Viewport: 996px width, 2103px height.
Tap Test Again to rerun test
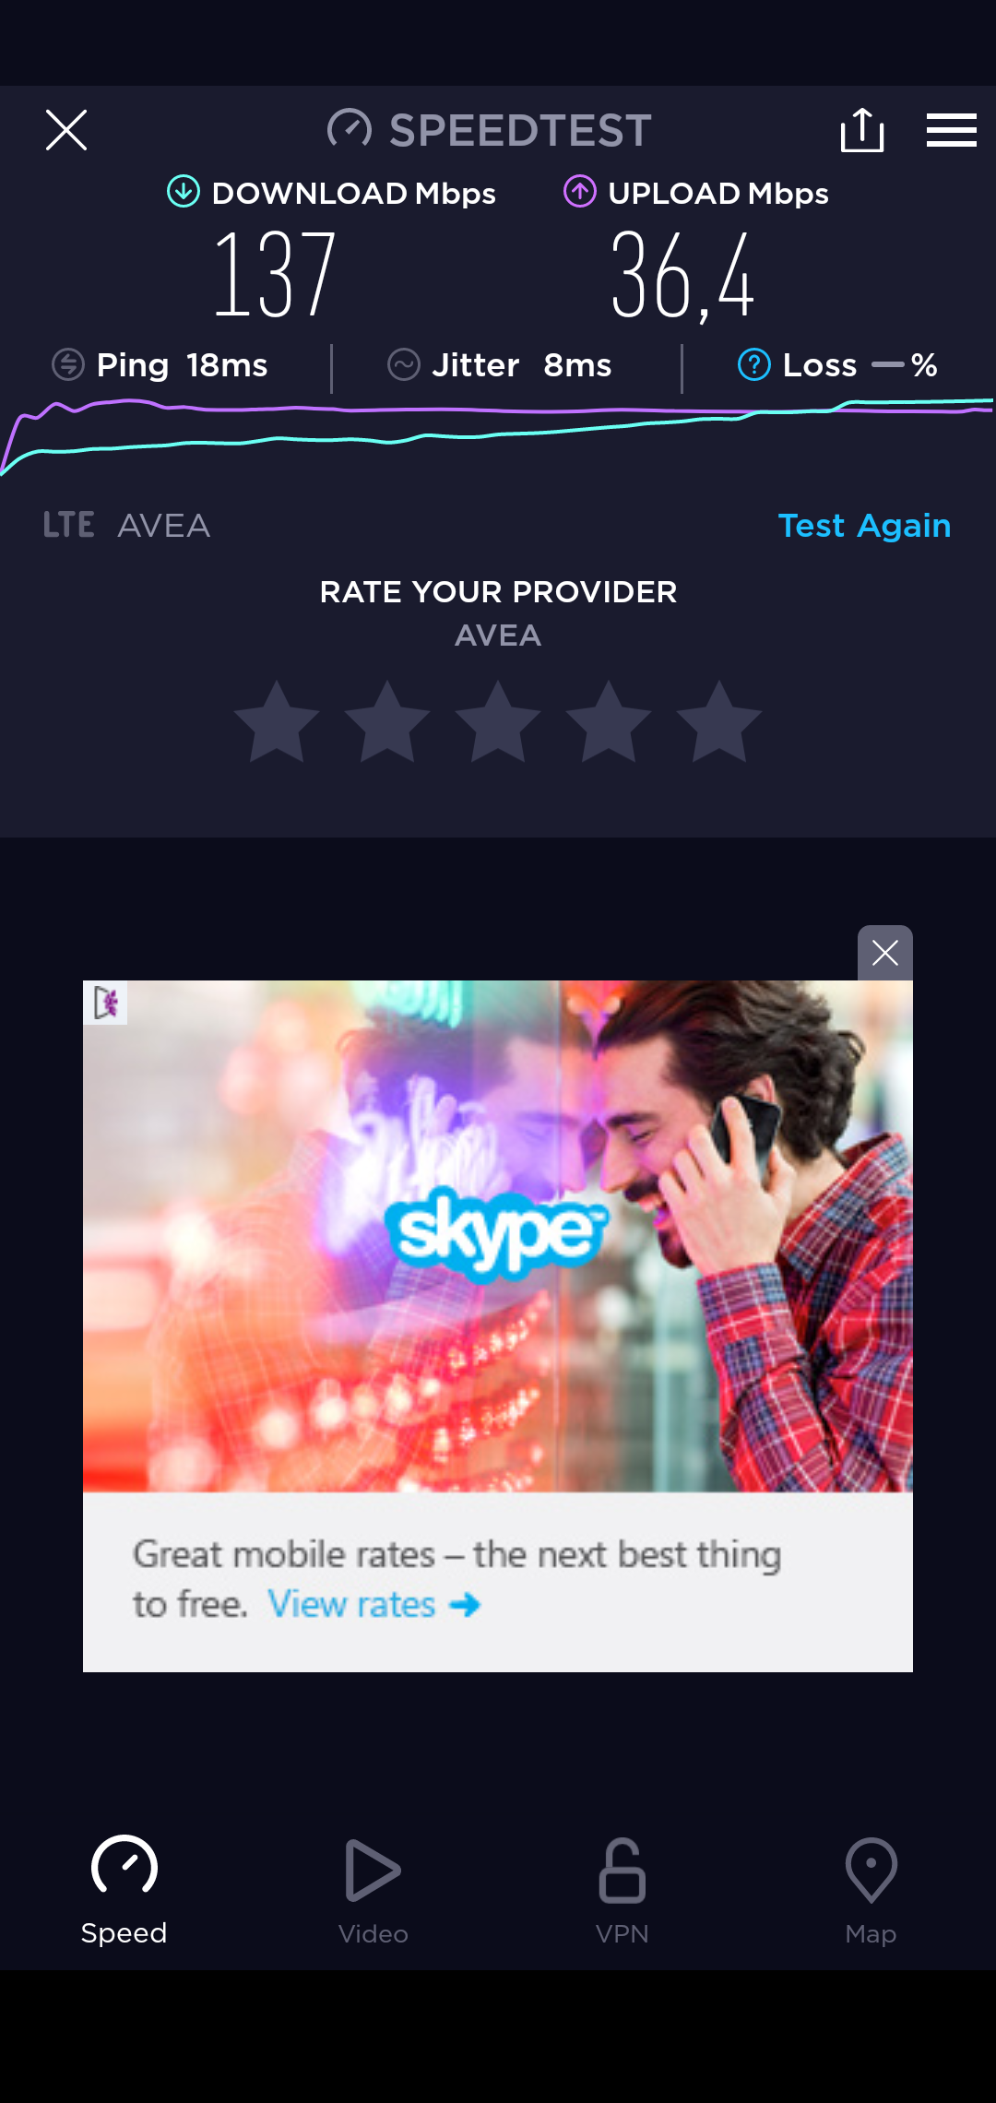[864, 526]
